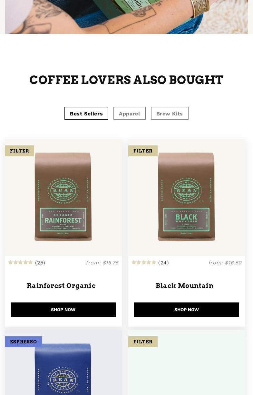253x395 pixels.
Task: Click Shop Now for Rainforest Organic
Action: 63,310
